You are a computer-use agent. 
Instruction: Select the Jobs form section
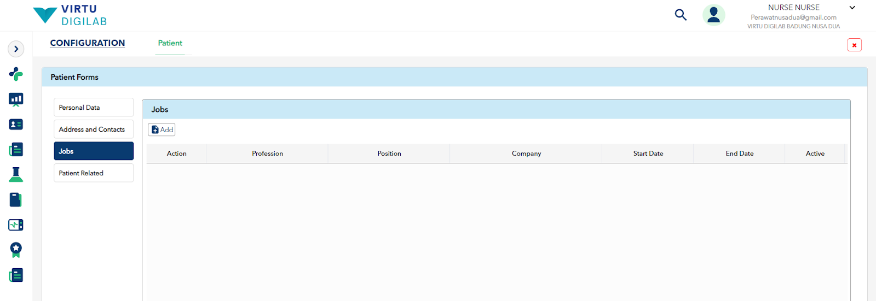(94, 151)
